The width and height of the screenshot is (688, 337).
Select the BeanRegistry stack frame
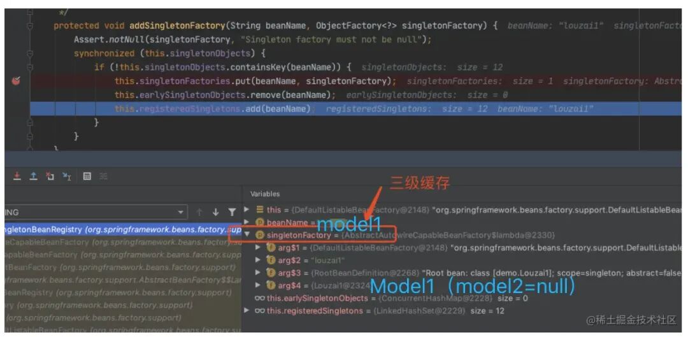(x=123, y=292)
